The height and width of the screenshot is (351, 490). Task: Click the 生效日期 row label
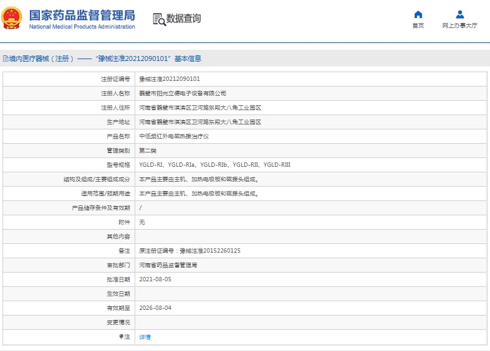point(118,294)
